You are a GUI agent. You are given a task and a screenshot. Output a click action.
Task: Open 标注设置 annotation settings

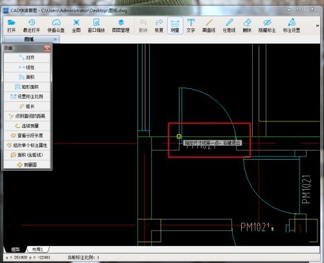292,25
